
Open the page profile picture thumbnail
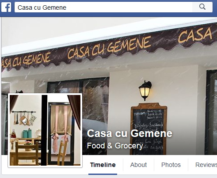45,130
